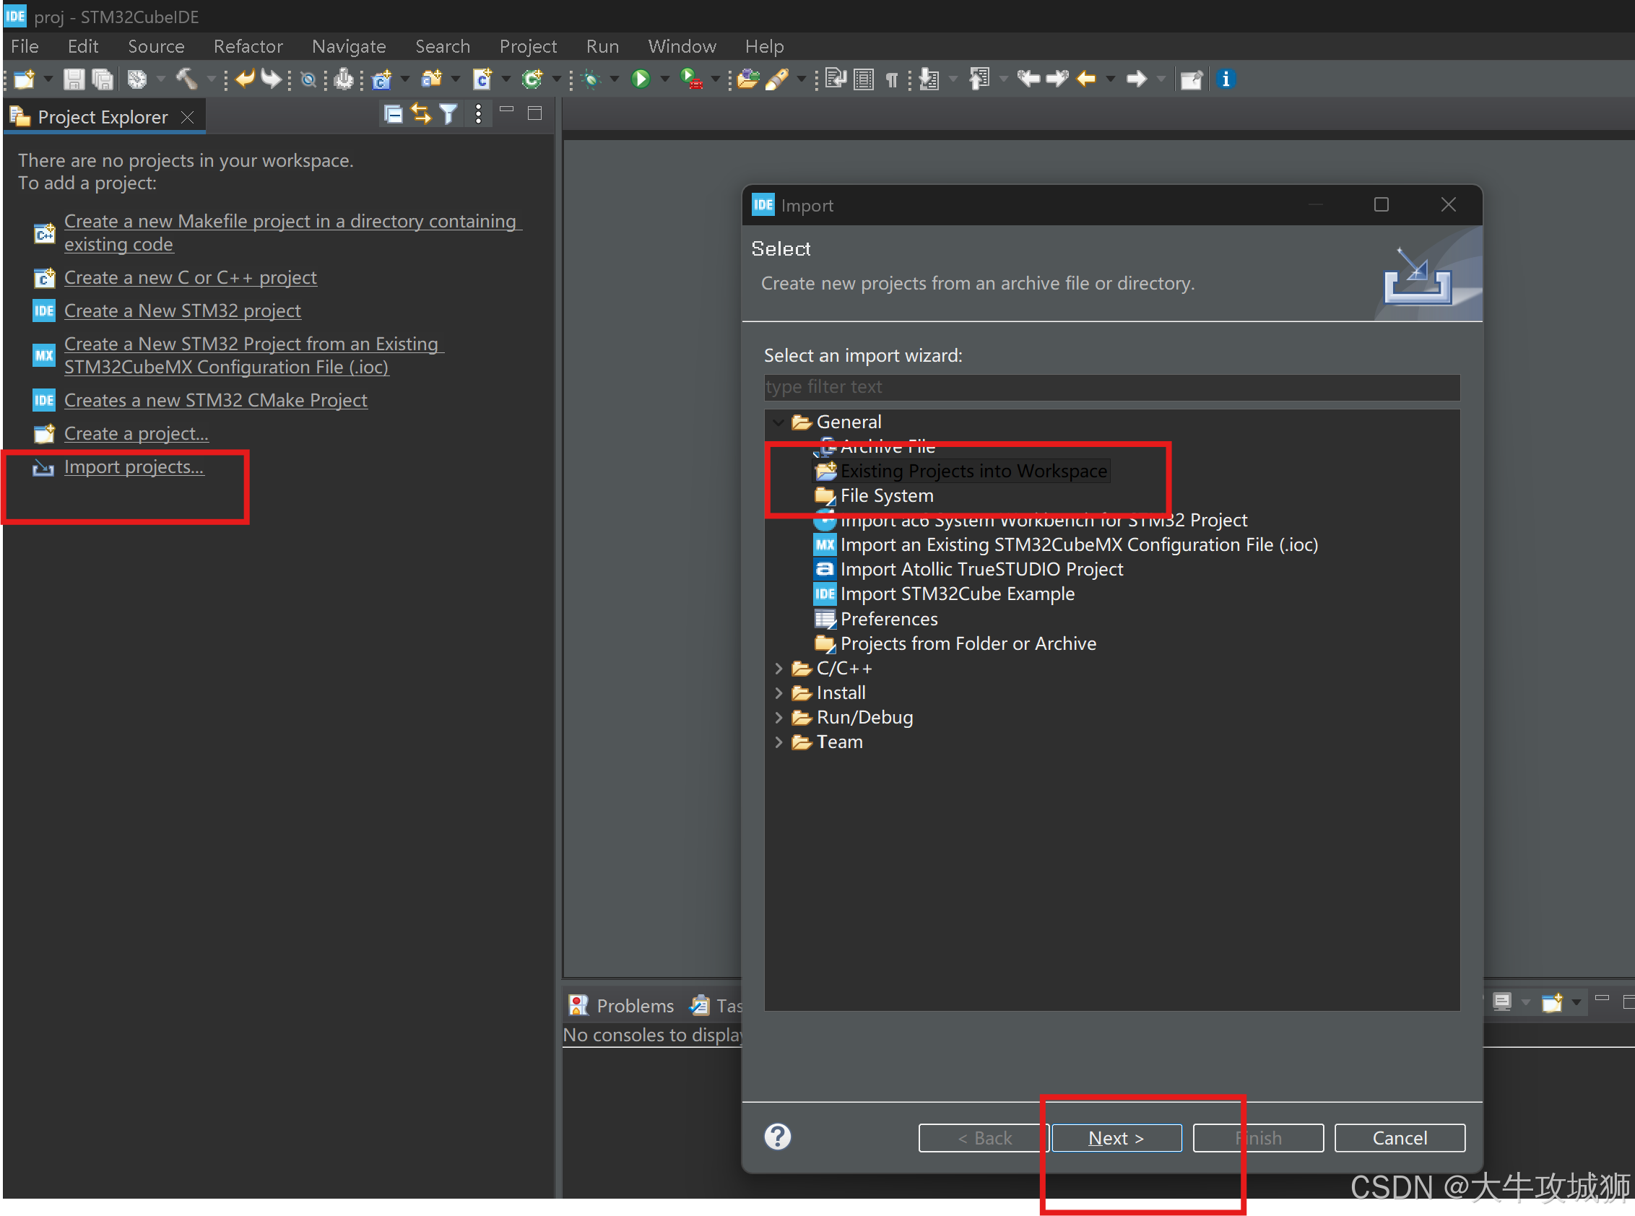Click Create a New STM32 project link
The width and height of the screenshot is (1635, 1216).
pyautogui.click(x=182, y=310)
